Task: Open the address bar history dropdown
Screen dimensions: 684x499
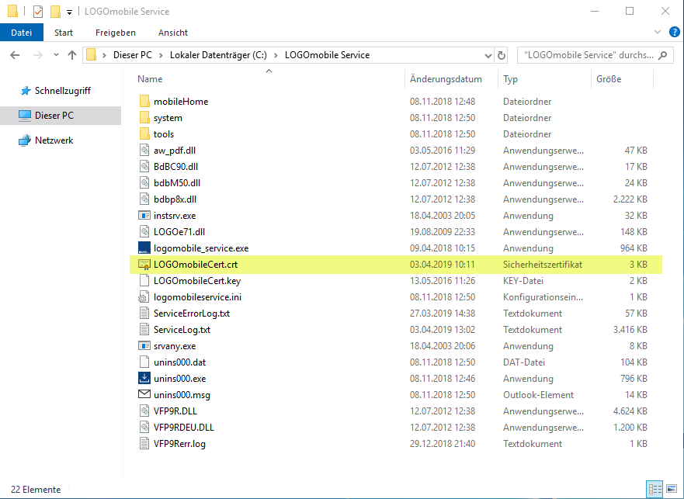Action: point(488,55)
